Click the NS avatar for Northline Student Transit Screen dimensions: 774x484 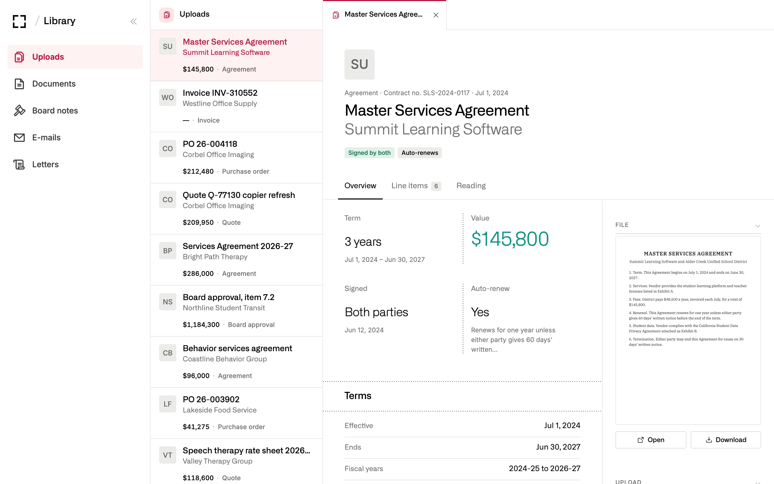(x=168, y=302)
